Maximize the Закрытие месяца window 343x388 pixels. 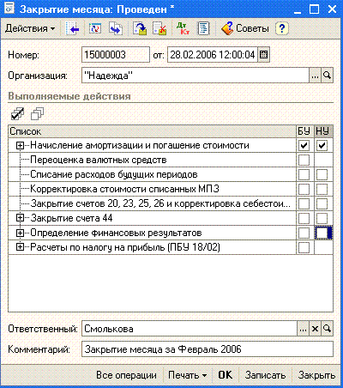(315, 9)
